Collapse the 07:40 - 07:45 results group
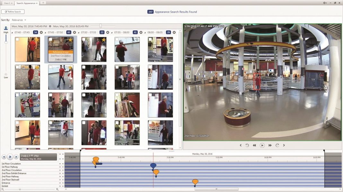343x192 pixels. [13, 32]
